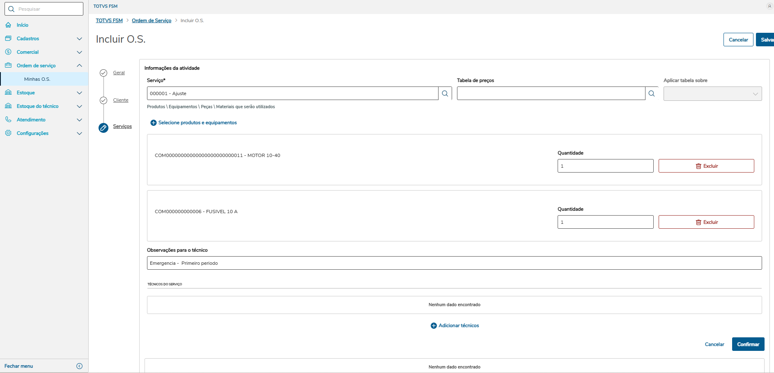Collapse the Ordem de serviço menu
The image size is (774, 373).
(x=79, y=66)
